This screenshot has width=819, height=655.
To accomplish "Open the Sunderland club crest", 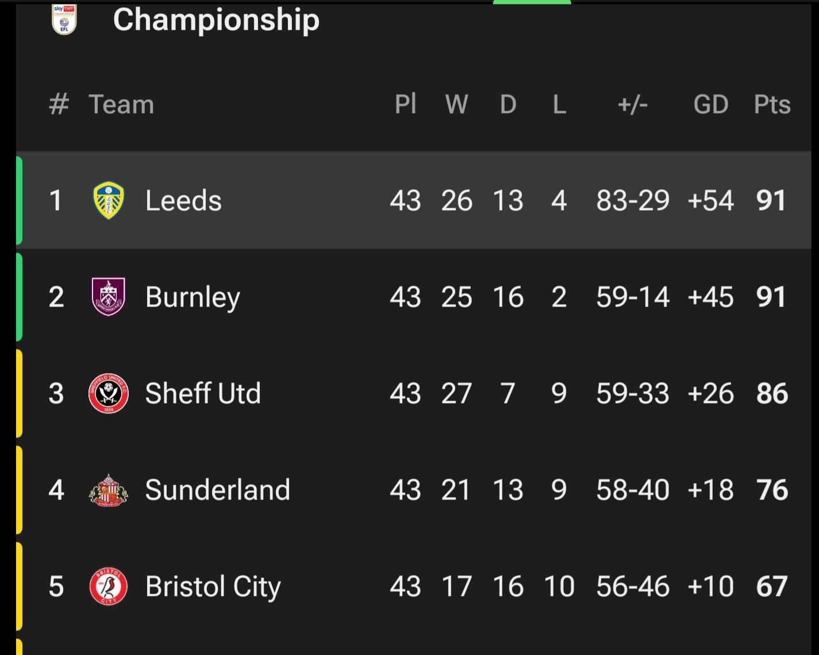I will pos(109,490).
